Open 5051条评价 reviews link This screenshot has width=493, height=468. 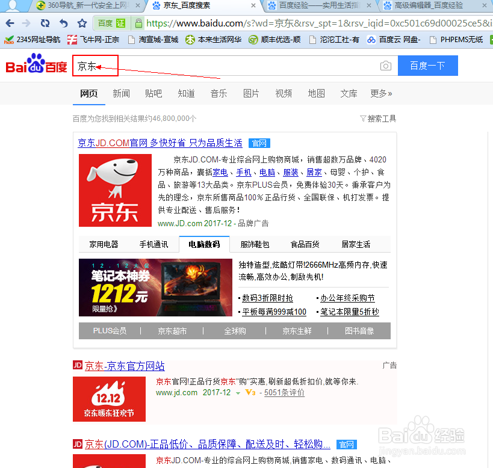click(x=284, y=393)
